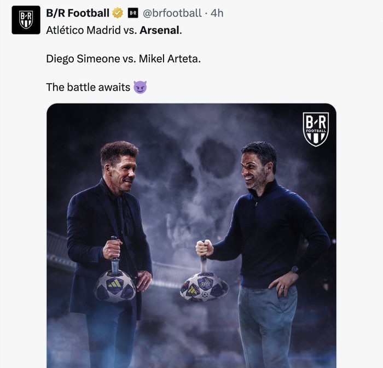Viewport: 383px width, 368px height.
Task: Open the B/R Football display name
Action: point(78,13)
